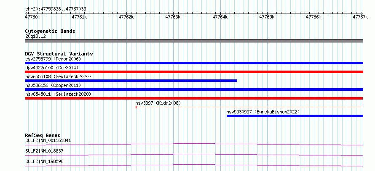
Task: Select the magenta SULF2 NM_001161841 gene line
Action: [x=194, y=144]
